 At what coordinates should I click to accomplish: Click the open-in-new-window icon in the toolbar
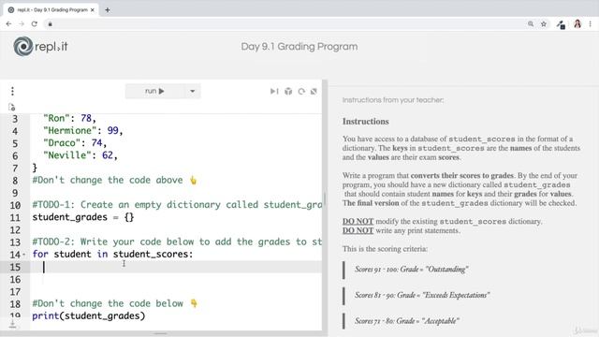pos(314,92)
